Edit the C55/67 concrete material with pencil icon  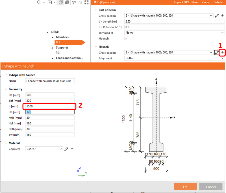click(66, 149)
